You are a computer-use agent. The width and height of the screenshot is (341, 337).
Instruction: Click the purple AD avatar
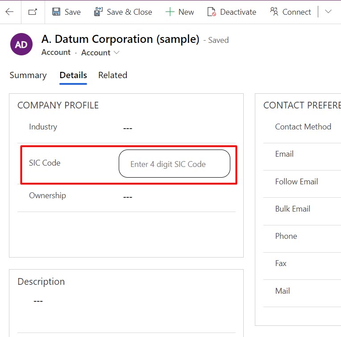(21, 45)
